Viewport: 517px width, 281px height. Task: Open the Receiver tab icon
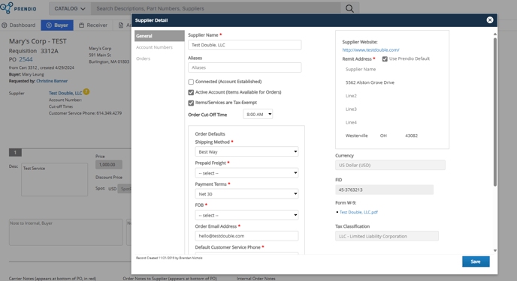81,25
